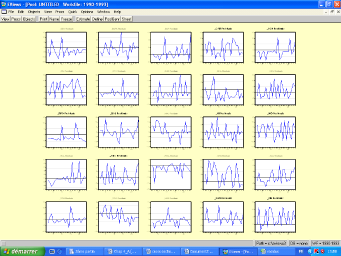Viewport: 341px width, 256px height.
Task: Click the Freeze button
Action: pyautogui.click(x=66, y=19)
